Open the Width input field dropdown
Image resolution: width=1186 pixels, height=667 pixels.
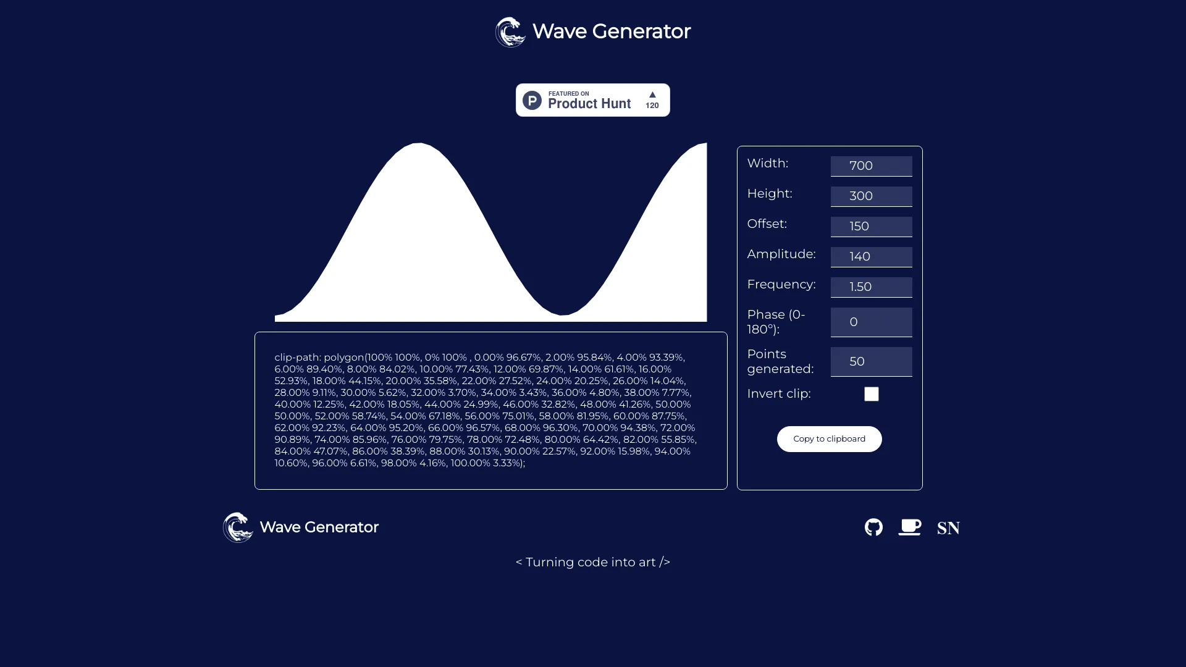pos(871,166)
